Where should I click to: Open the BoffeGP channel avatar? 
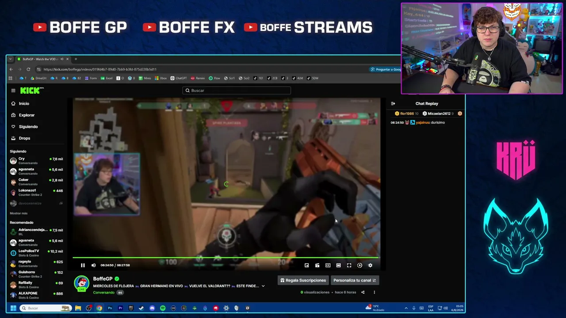coord(81,284)
